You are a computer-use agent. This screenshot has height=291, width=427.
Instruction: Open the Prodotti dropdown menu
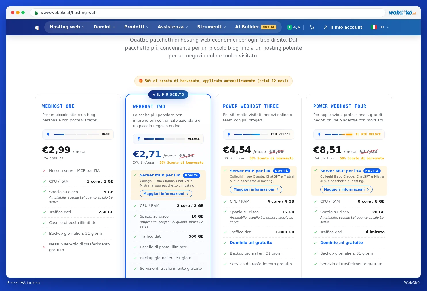[136, 27]
